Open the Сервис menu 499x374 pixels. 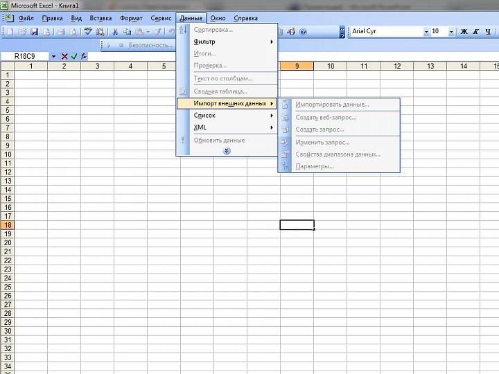[x=161, y=18]
